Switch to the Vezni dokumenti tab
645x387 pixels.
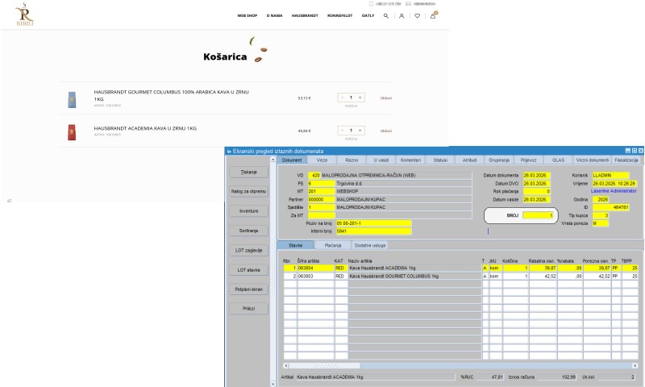tap(593, 160)
